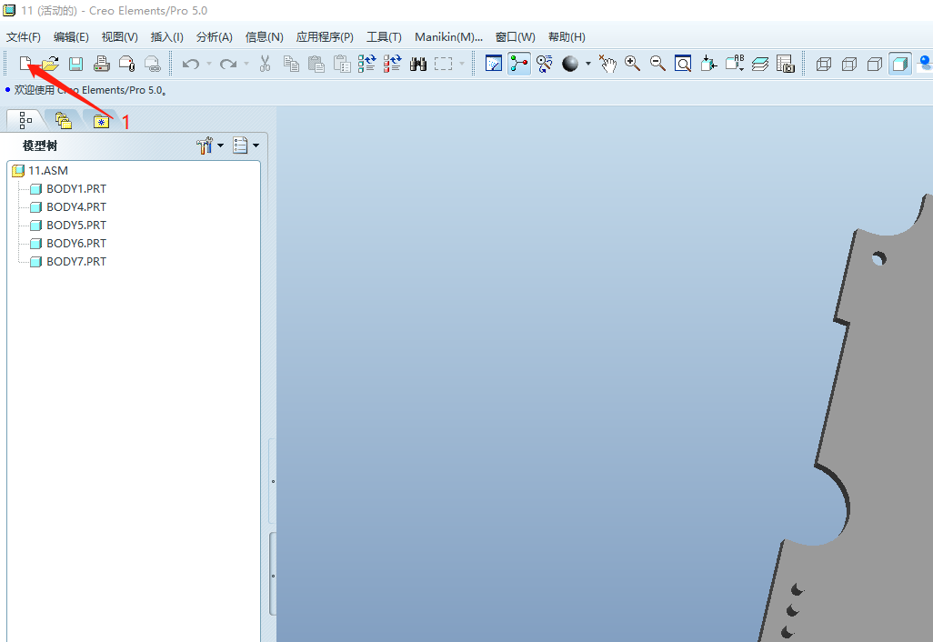The image size is (933, 642).
Task: Switch to Hidden Line display style
Action: pyautogui.click(x=849, y=64)
